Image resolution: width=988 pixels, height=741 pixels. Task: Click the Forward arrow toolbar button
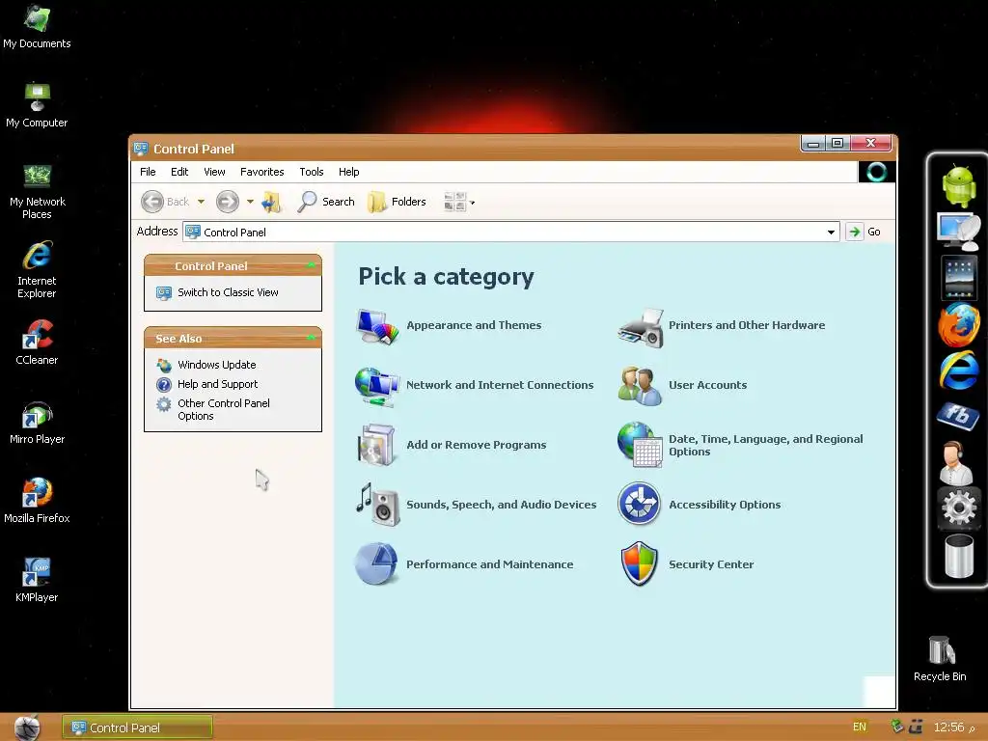pos(228,202)
